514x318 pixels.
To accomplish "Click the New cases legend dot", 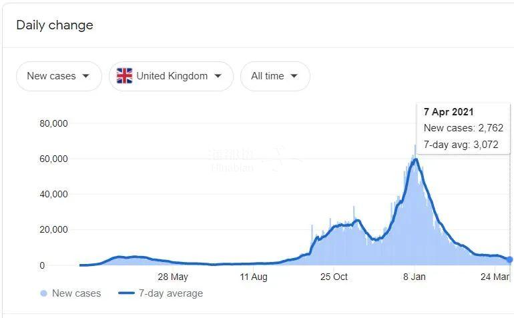I will point(44,293).
